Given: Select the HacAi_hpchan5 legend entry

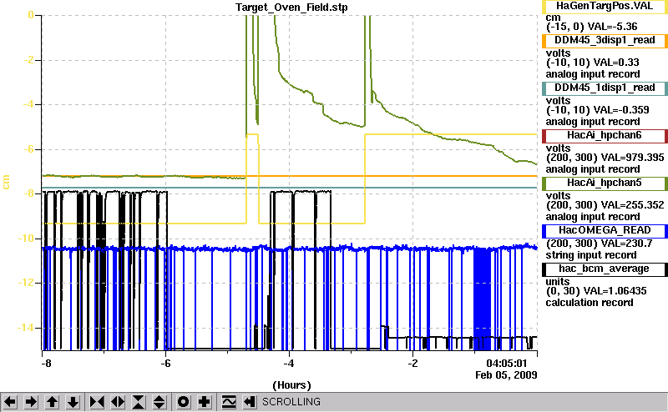Looking at the screenshot, I should [605, 183].
